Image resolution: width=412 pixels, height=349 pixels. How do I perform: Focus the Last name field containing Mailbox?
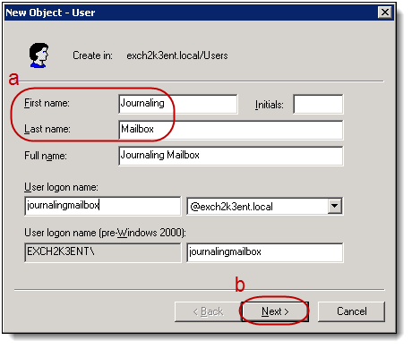(x=231, y=130)
